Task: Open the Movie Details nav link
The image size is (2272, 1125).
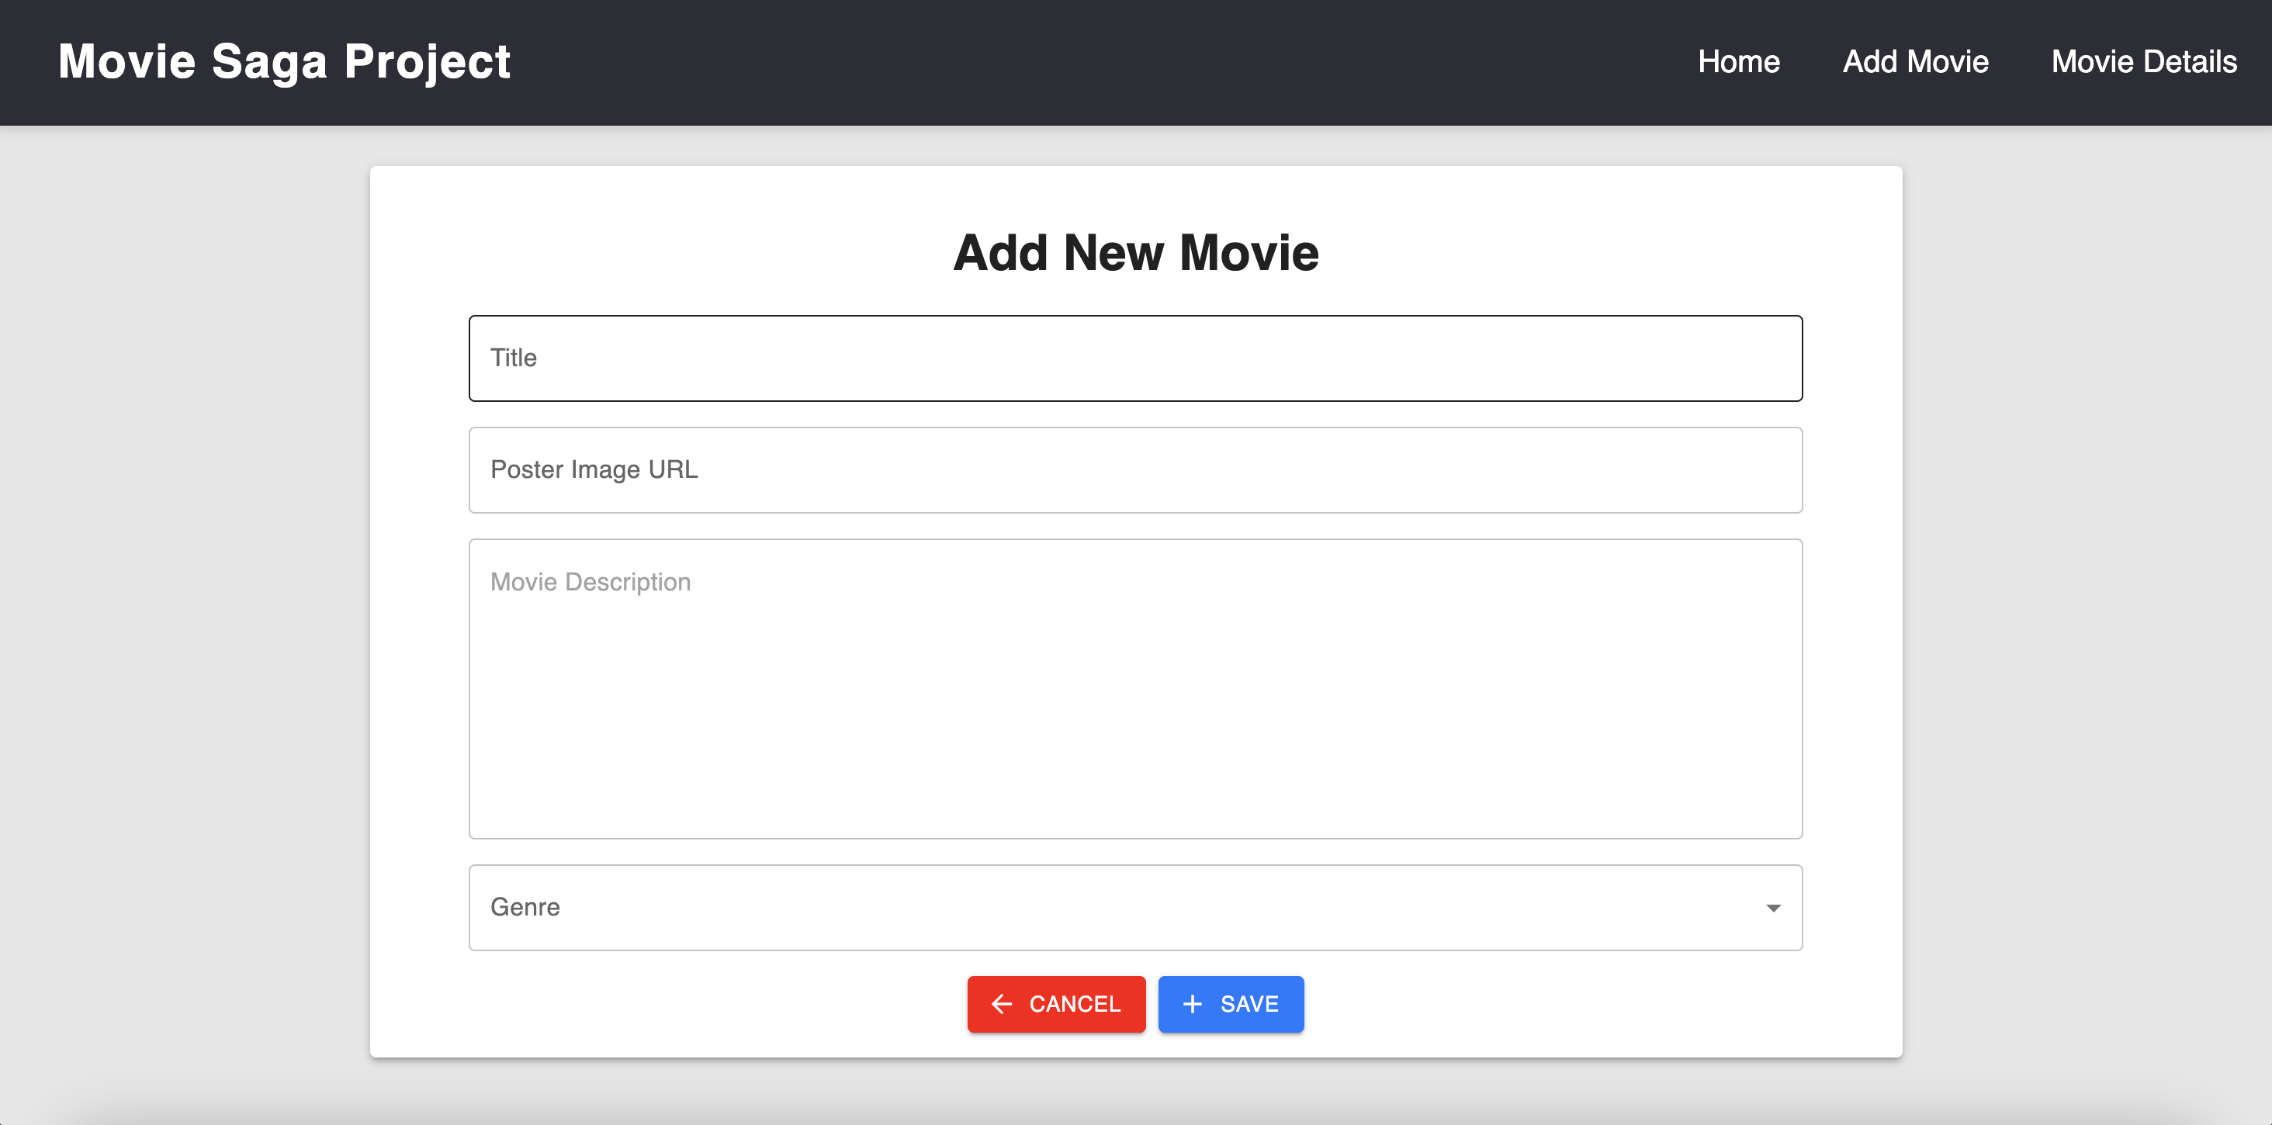Action: click(x=2143, y=62)
